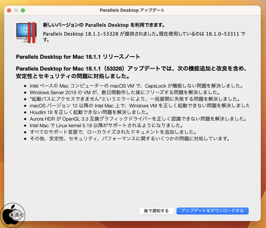The width and height of the screenshot is (266, 228).
Task: Click the リリースノート heading for 18.1.1
Action: click(78, 57)
